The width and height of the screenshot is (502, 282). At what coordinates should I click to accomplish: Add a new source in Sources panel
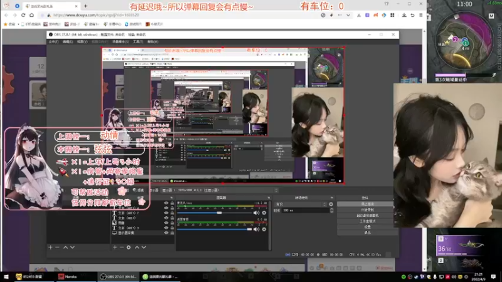point(115,247)
